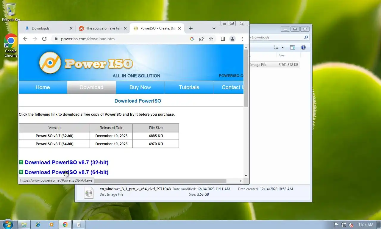Open the muted volume tray icon
This screenshot has width=381, height=229.
point(351,225)
